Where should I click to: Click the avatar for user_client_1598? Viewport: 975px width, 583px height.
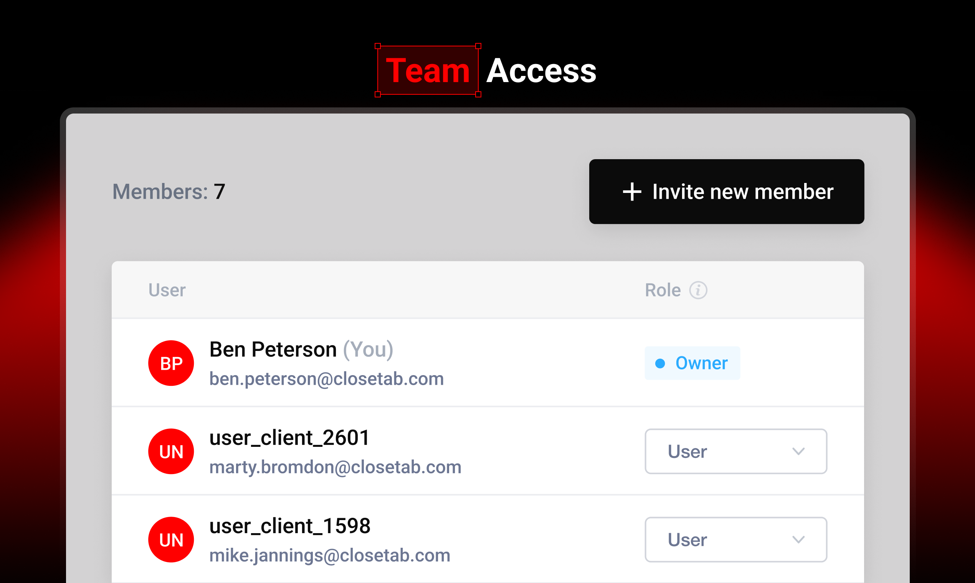(x=171, y=539)
